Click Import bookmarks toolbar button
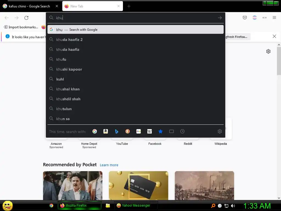The height and width of the screenshot is (211, 281). [21, 27]
